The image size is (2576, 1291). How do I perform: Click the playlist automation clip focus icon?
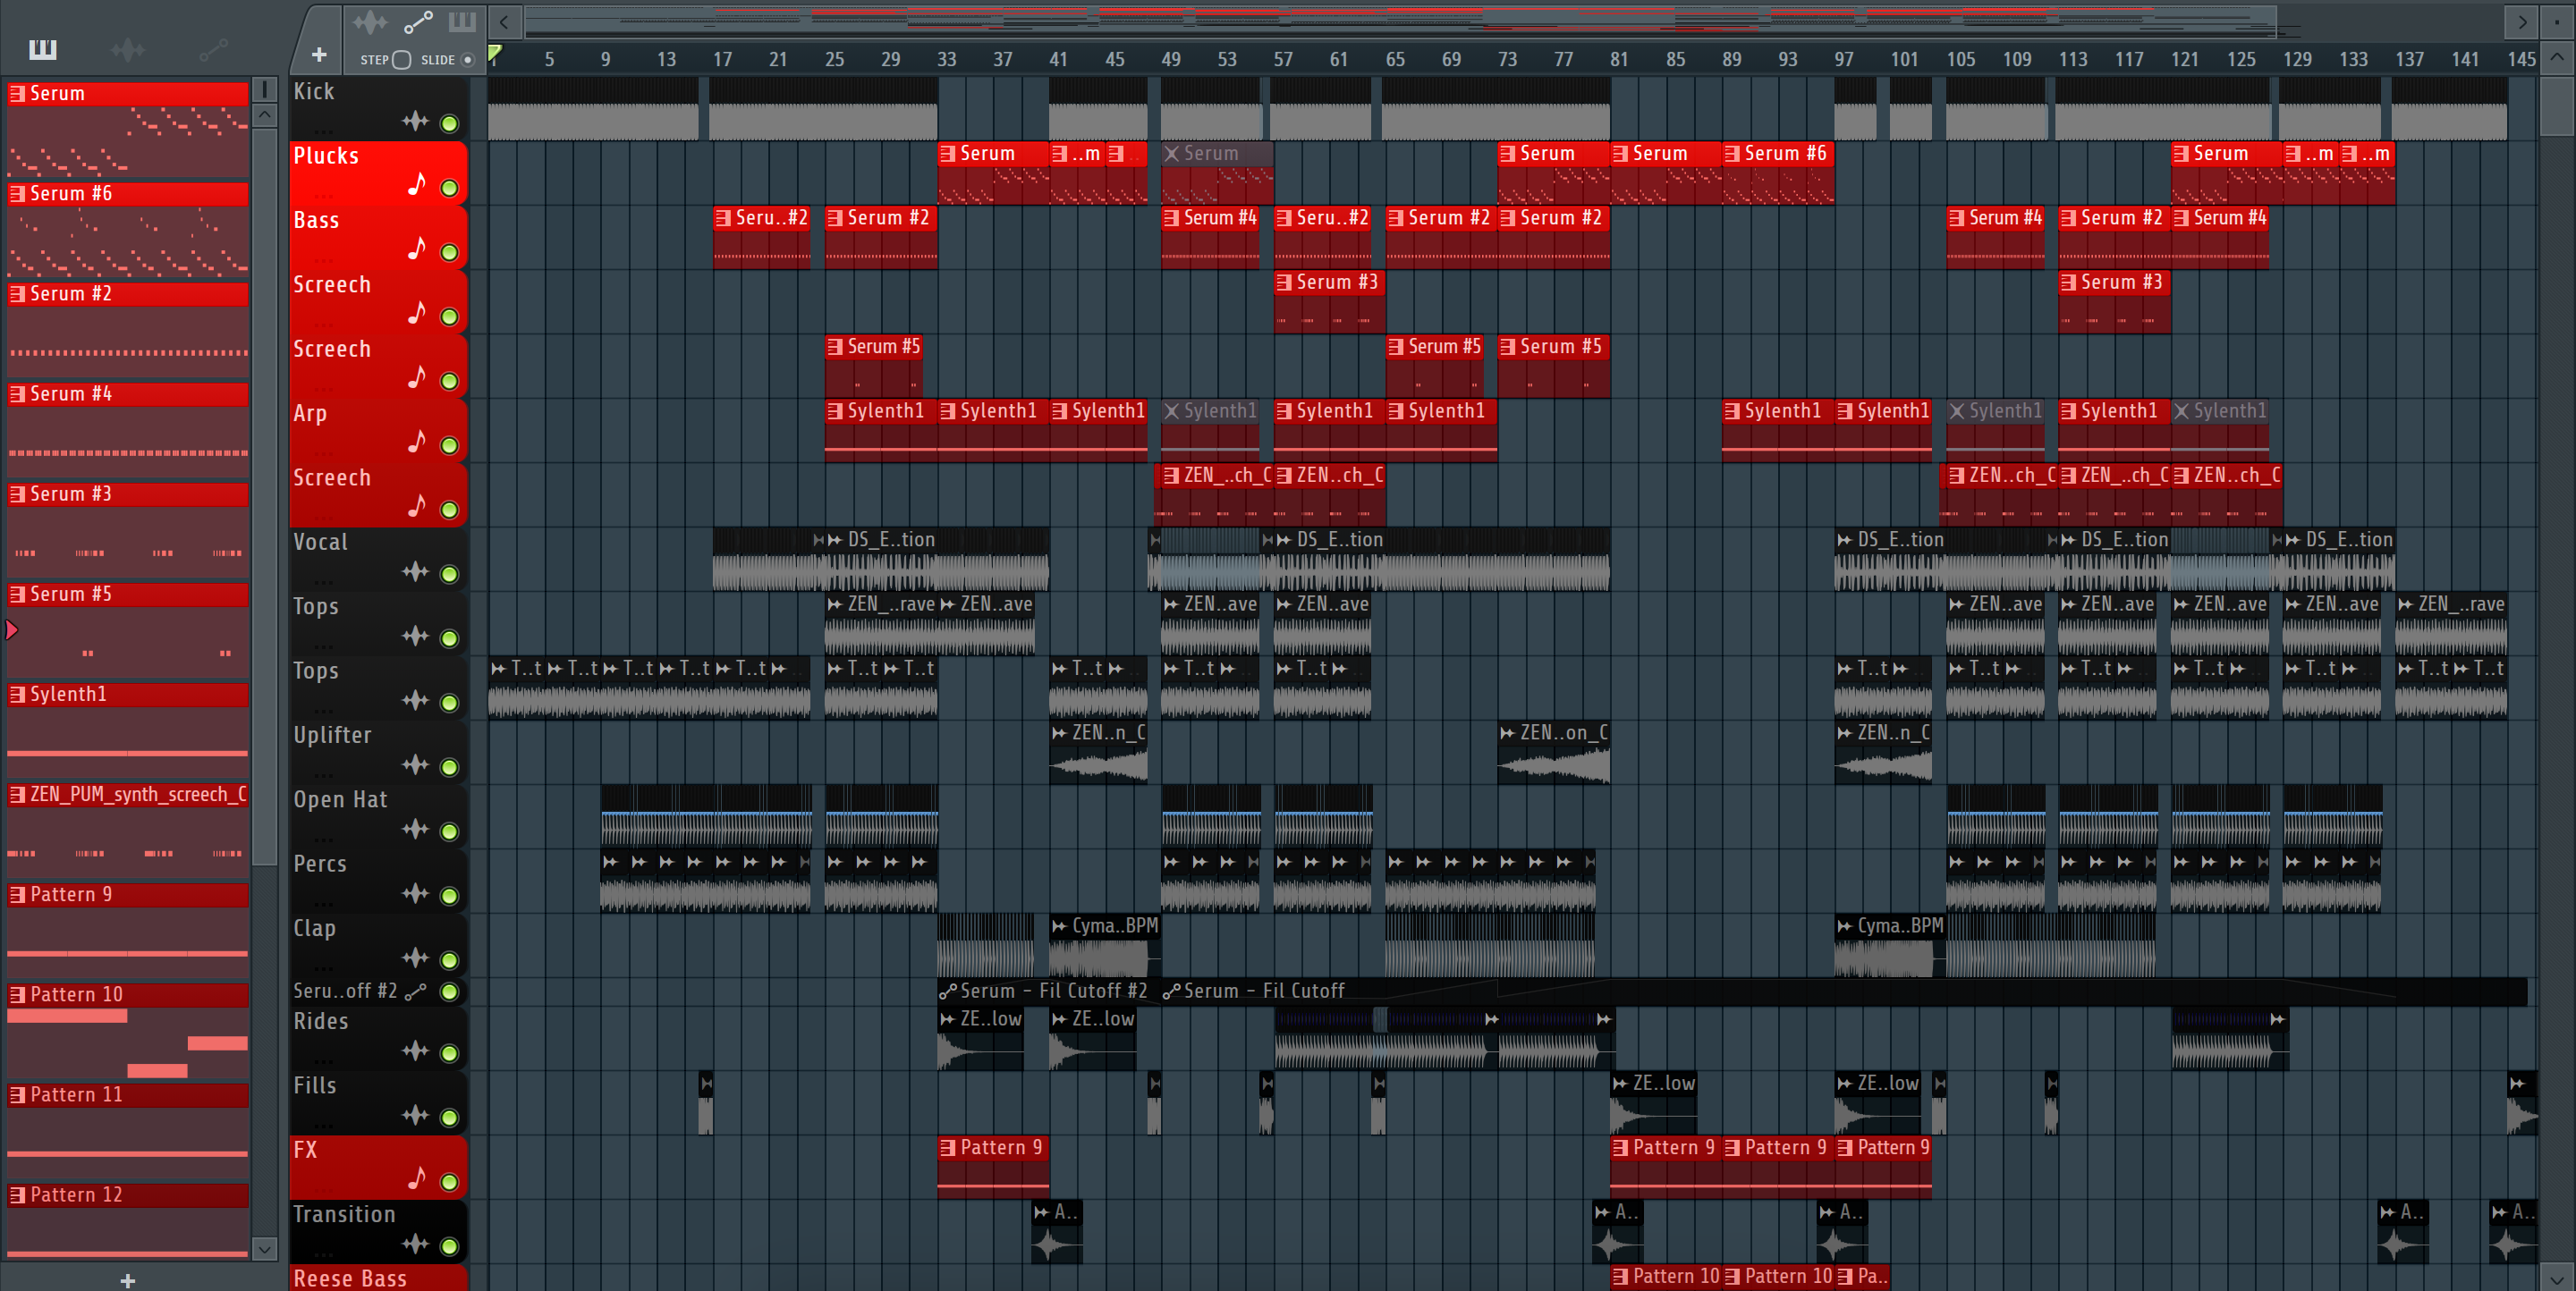pyautogui.click(x=418, y=21)
